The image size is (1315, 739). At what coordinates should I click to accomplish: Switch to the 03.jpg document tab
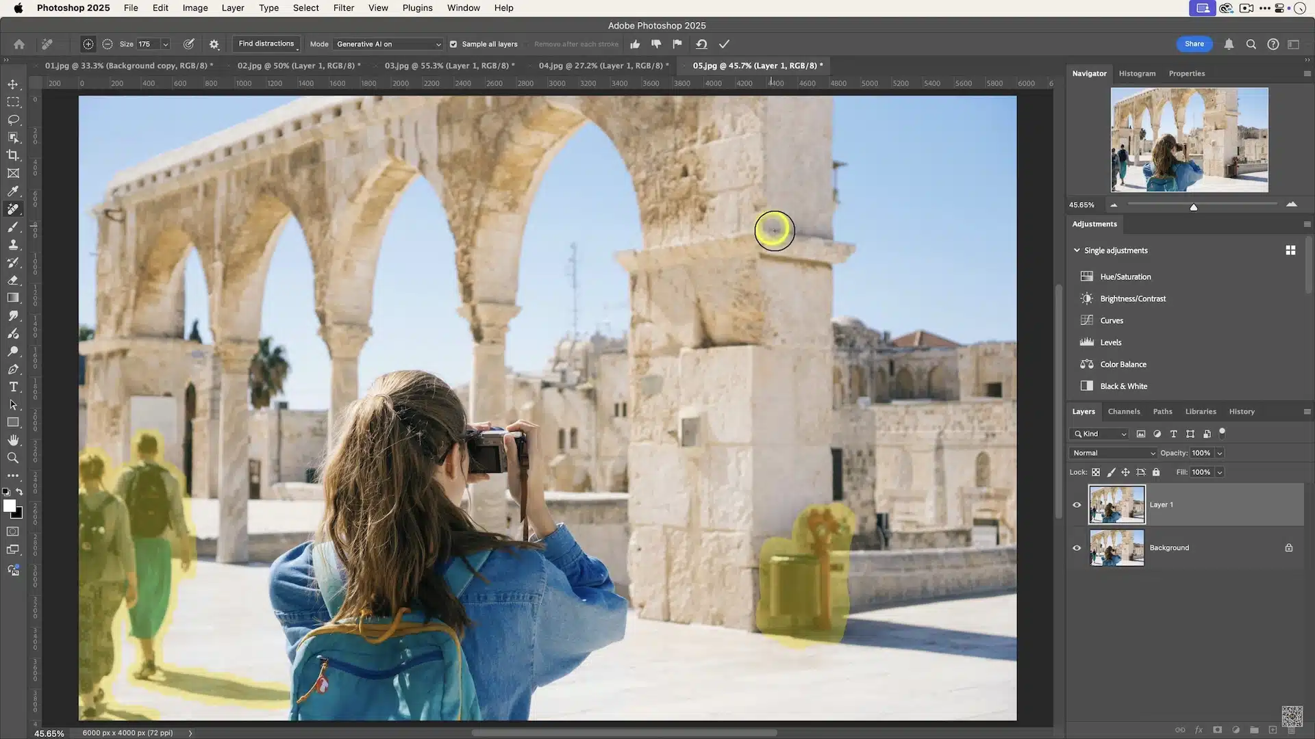449,66
